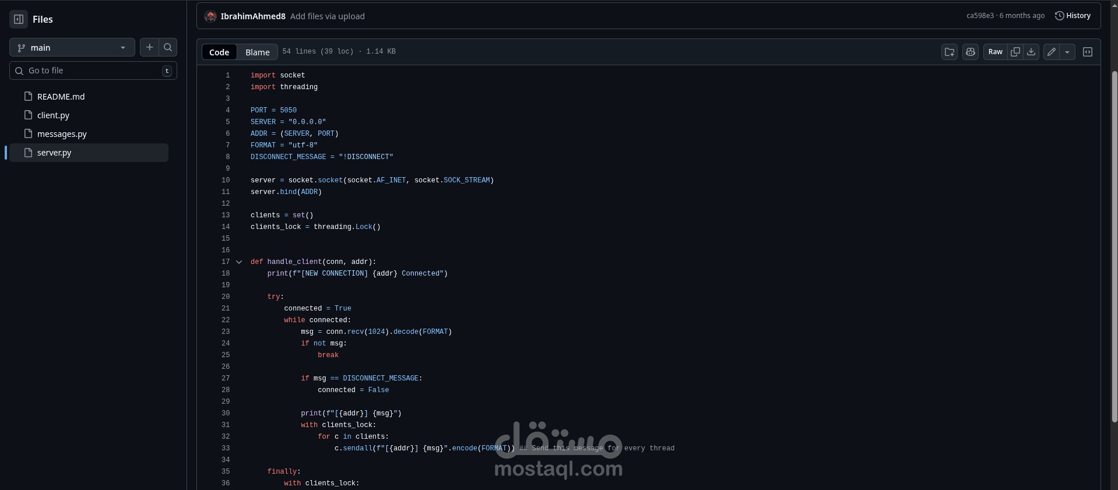
Task: Click line number 17
Action: [x=226, y=262]
